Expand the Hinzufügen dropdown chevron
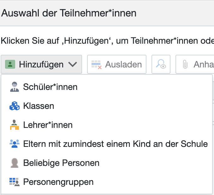The width and height of the screenshot is (214, 195). 73,65
